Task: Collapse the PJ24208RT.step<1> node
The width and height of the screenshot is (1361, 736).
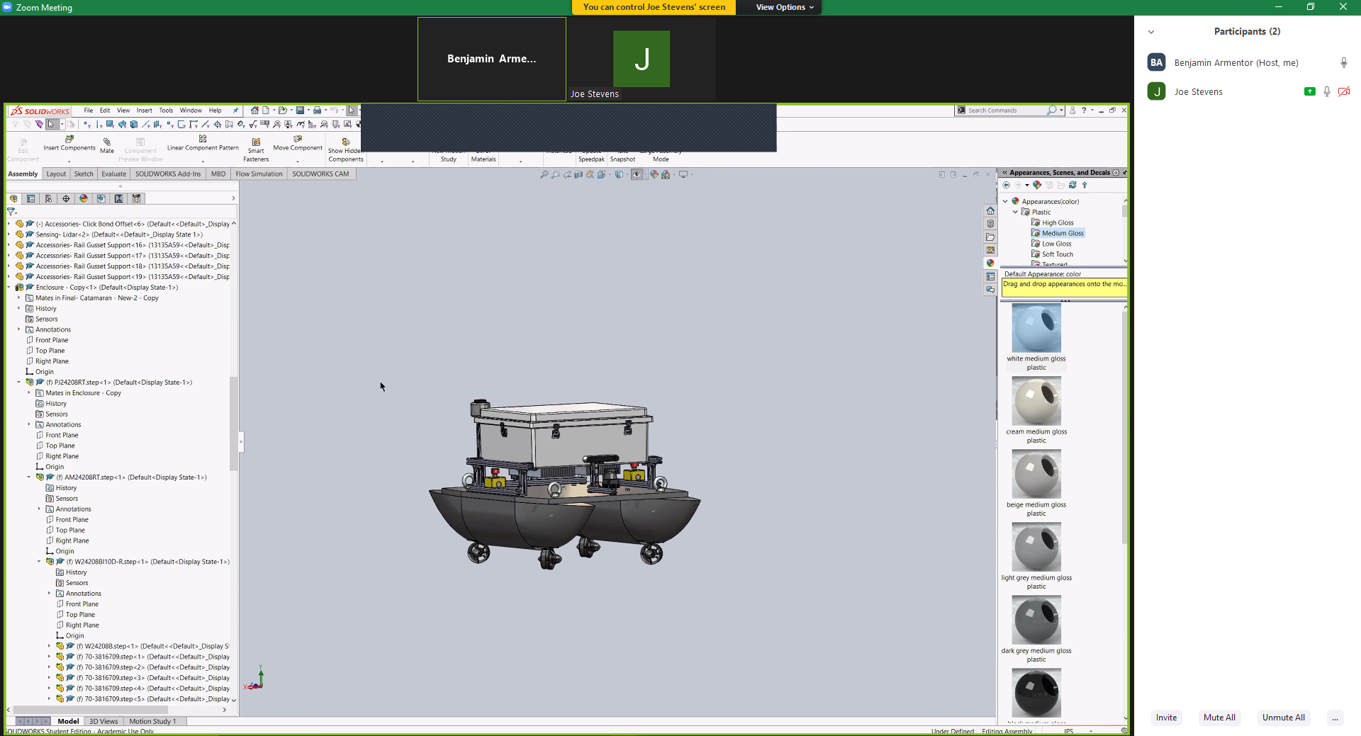Action: (19, 383)
